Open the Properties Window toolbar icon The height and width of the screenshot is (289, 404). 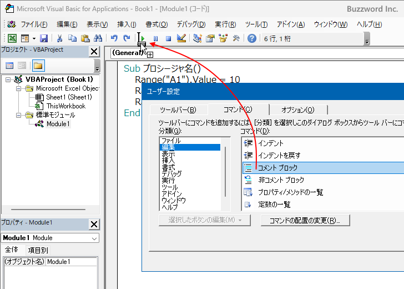tap(210, 38)
